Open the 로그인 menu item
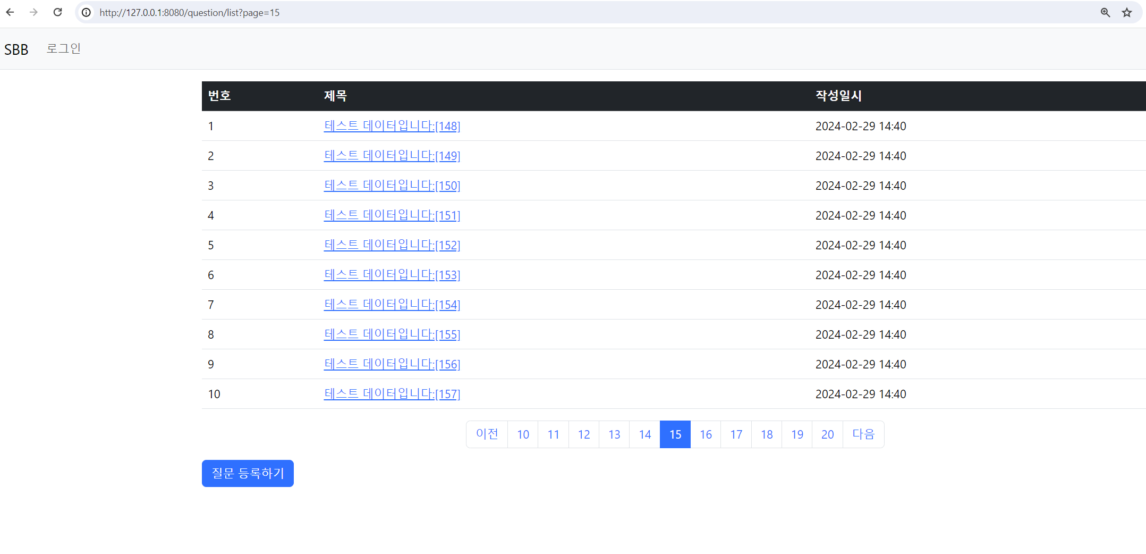 coord(63,48)
